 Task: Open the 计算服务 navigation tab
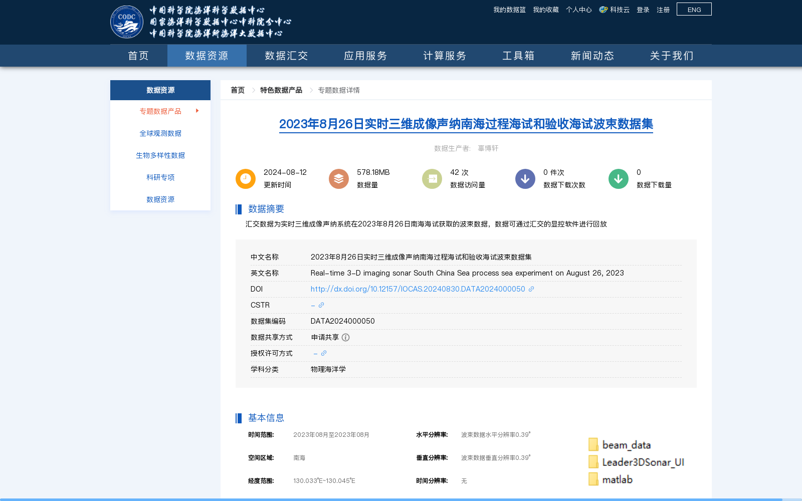tap(445, 56)
